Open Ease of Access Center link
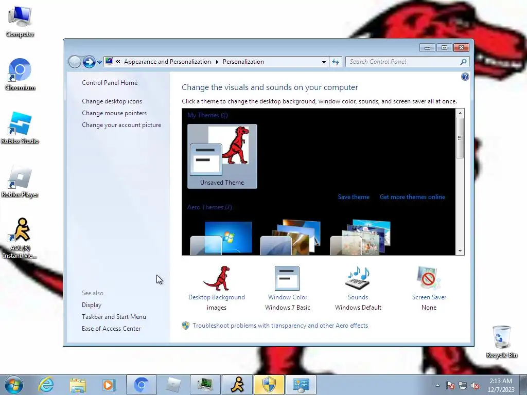 111,329
